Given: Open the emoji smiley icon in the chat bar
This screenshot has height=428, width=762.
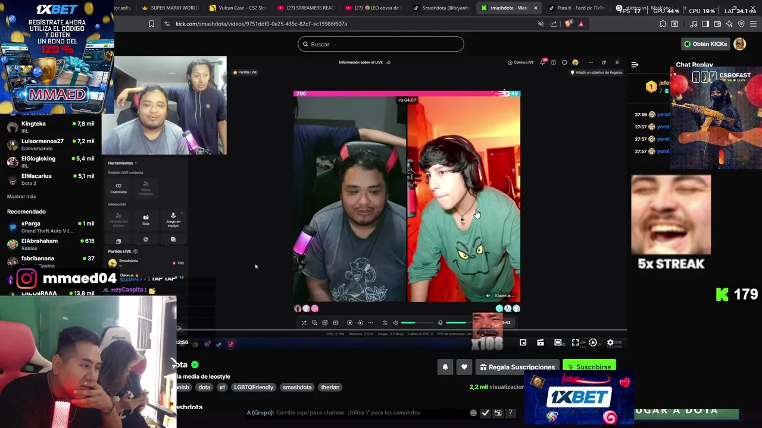Looking at the screenshot, I should [x=473, y=413].
